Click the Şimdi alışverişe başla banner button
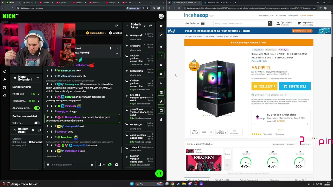The width and height of the screenshot is (333, 187). (x=302, y=31)
